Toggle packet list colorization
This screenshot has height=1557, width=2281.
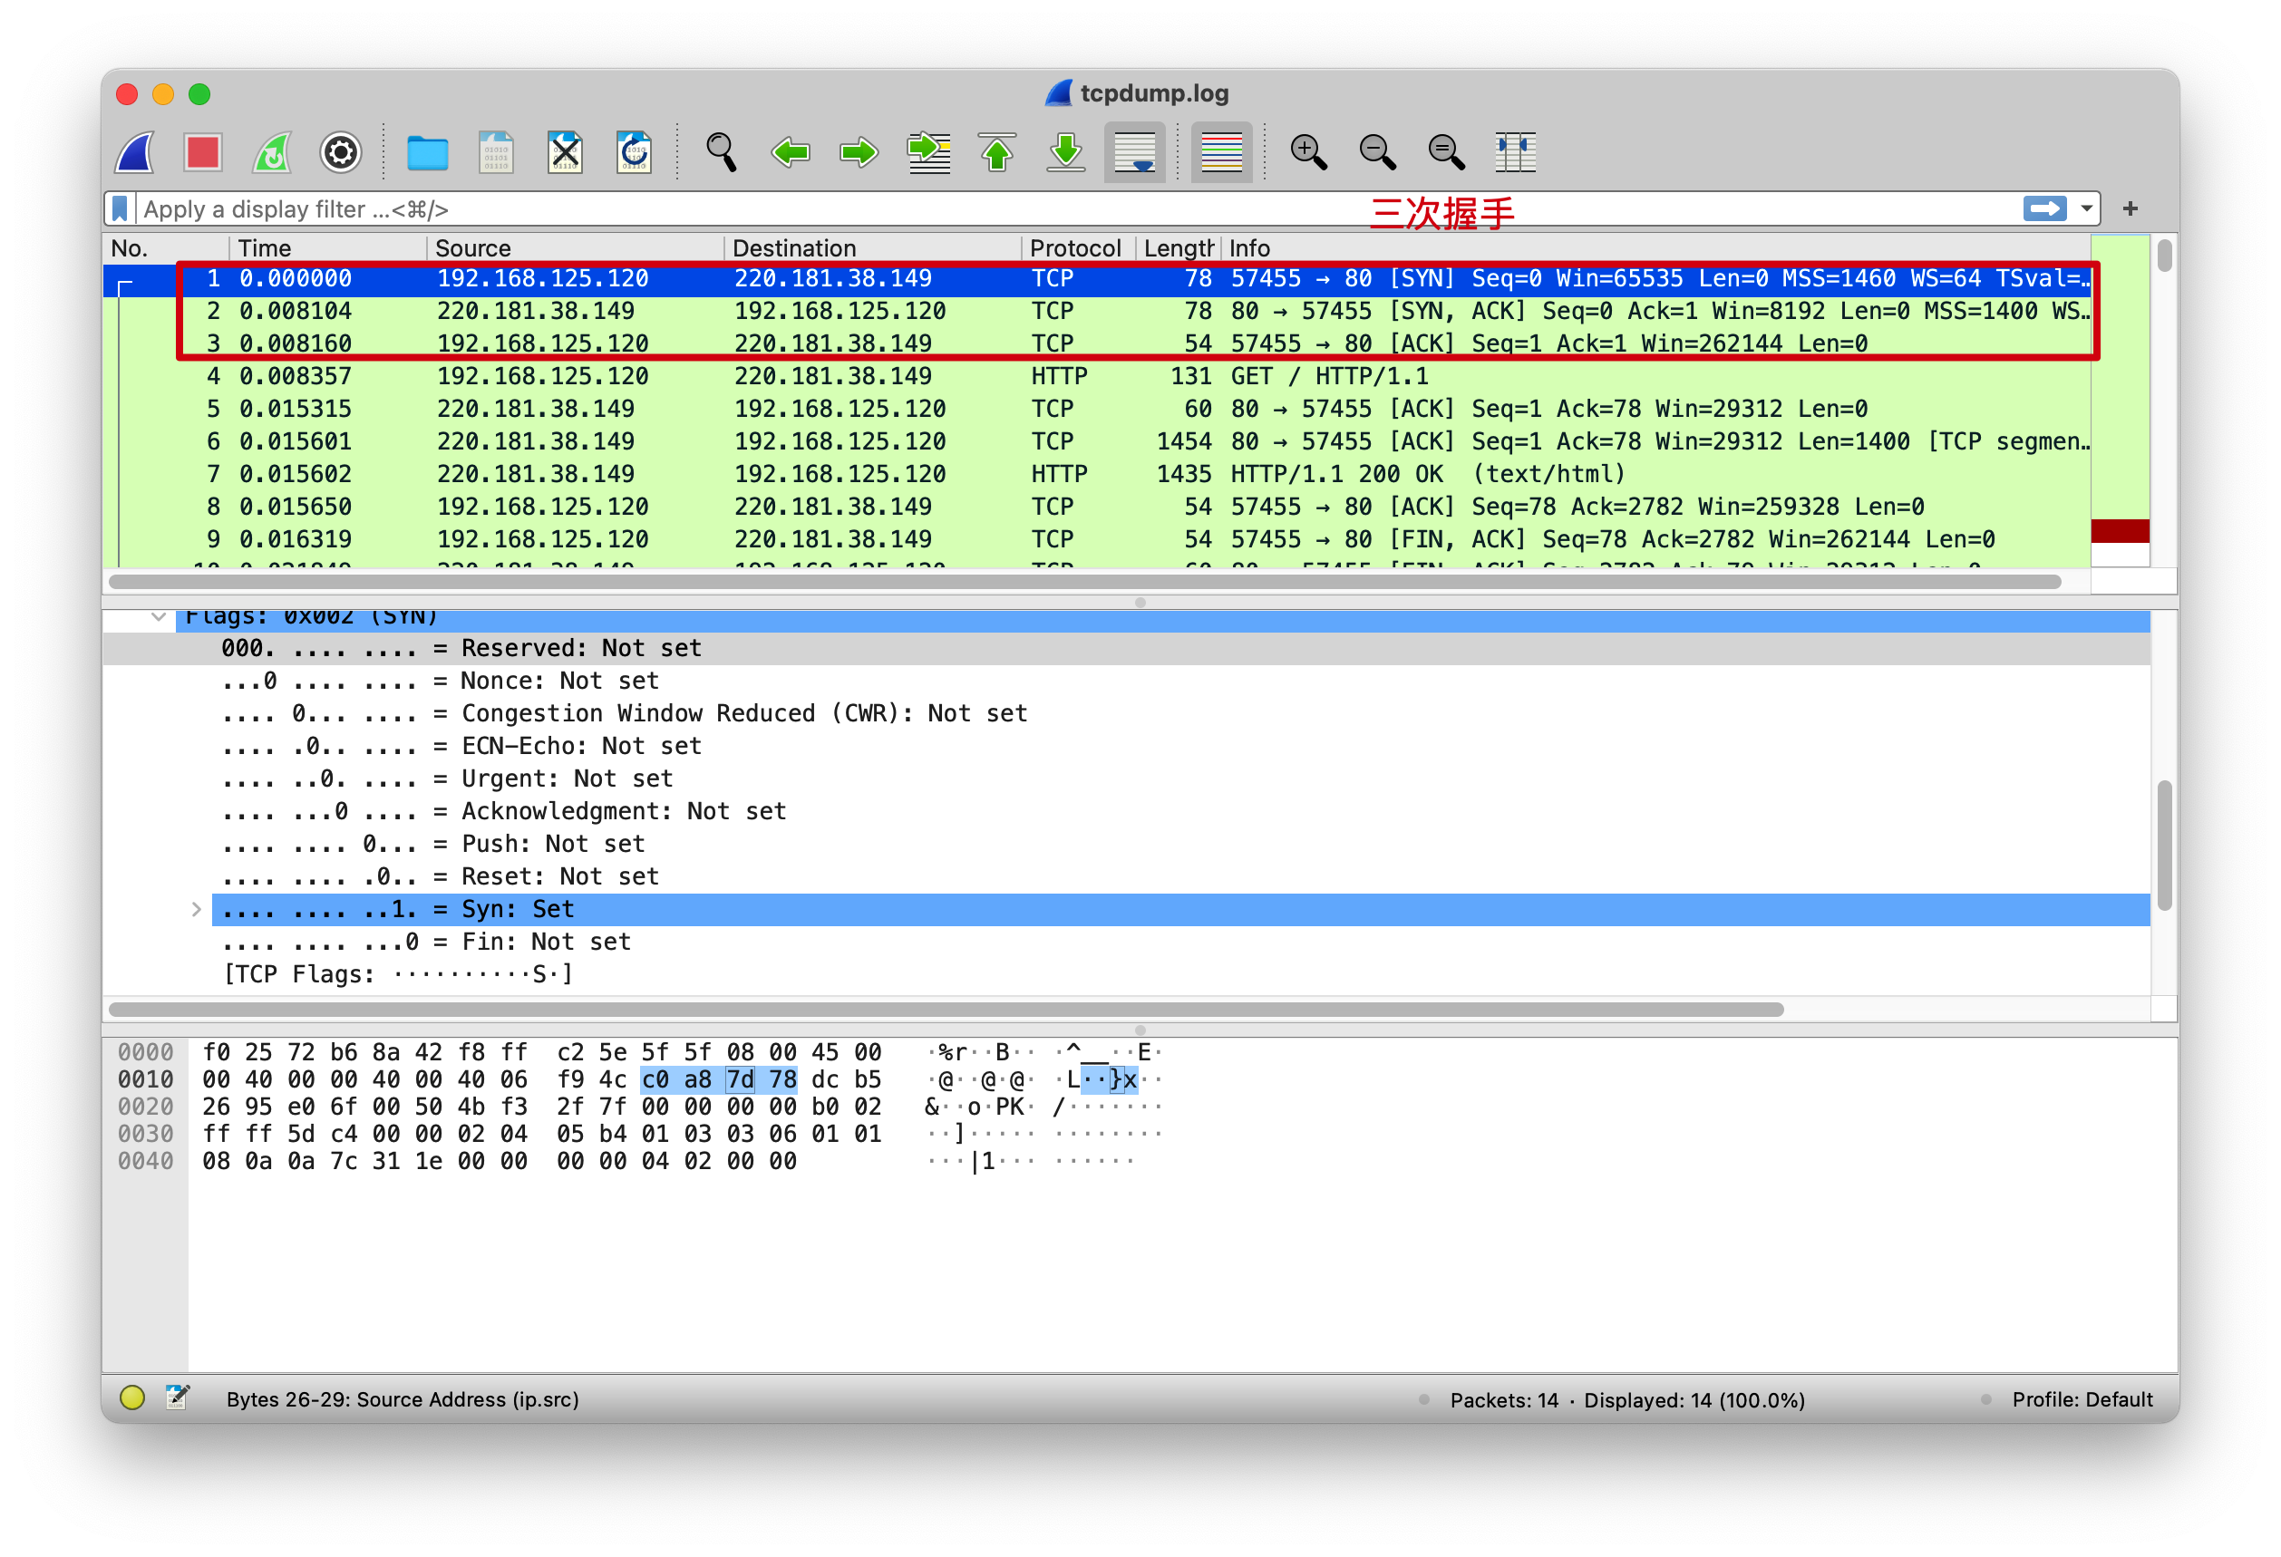tap(1221, 152)
